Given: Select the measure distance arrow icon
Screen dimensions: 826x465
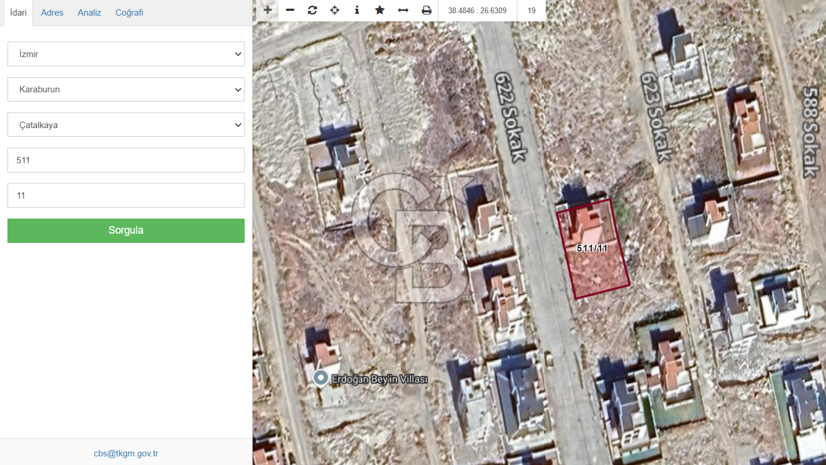Looking at the screenshot, I should 403,10.
